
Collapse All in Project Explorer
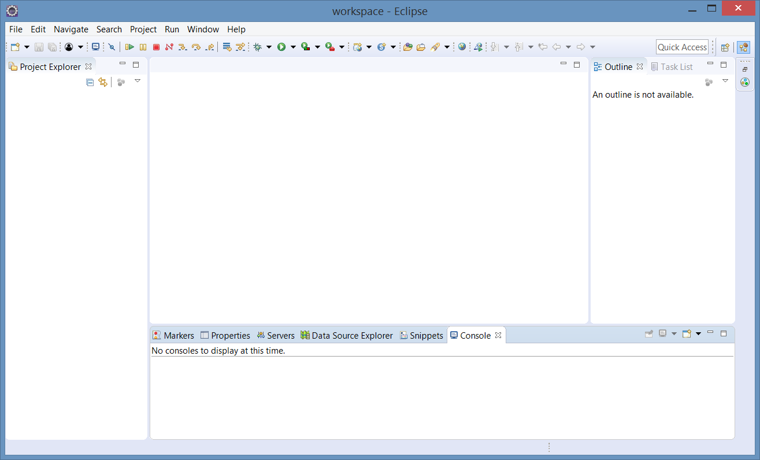coord(90,83)
